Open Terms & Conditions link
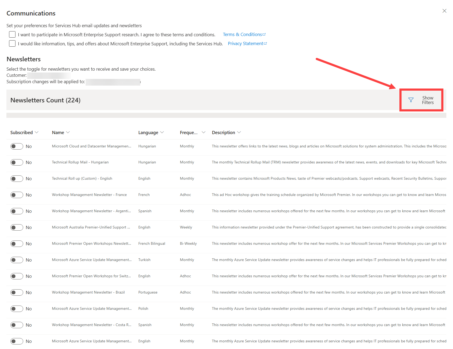The width and height of the screenshot is (453, 349). pos(244,34)
